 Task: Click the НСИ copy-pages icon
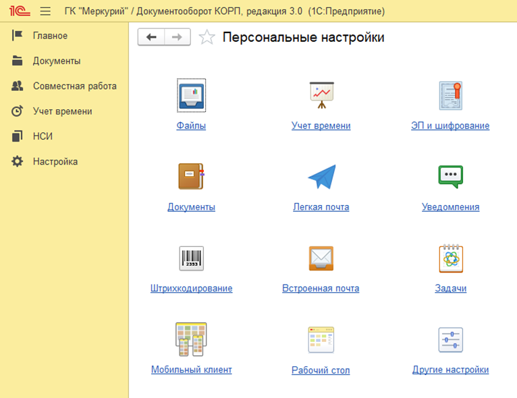pos(17,136)
